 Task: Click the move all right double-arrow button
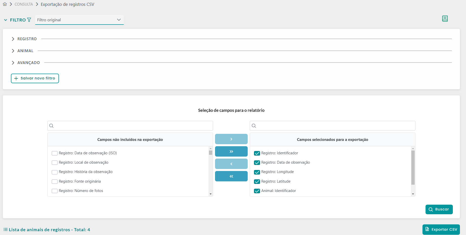[x=231, y=152]
